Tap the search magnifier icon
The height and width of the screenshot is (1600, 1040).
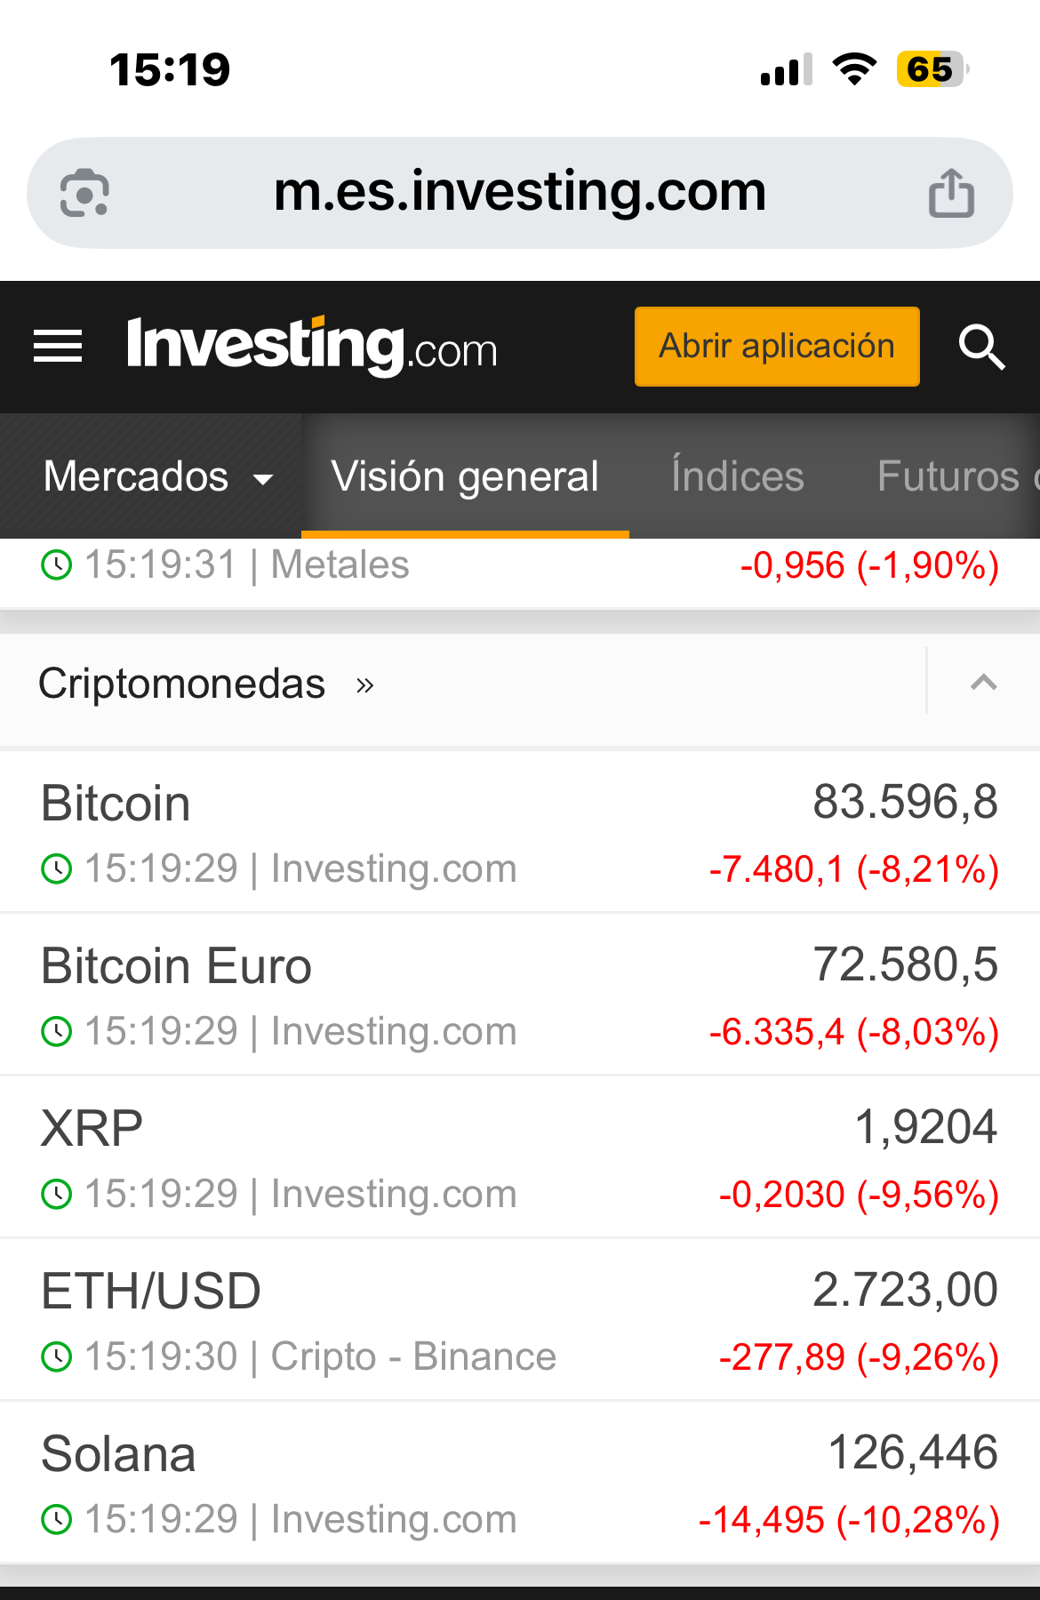(981, 346)
